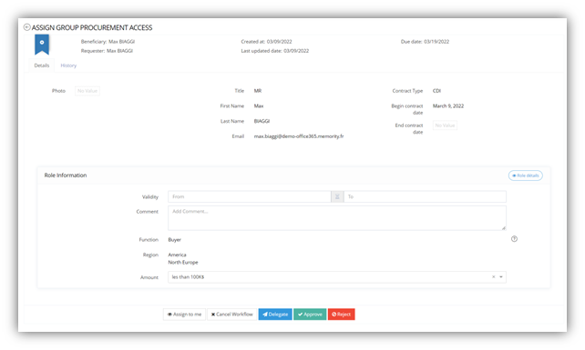585x350 pixels.
Task: Open the 'les than 100K$' amount combo box
Action: pyautogui.click(x=337, y=277)
